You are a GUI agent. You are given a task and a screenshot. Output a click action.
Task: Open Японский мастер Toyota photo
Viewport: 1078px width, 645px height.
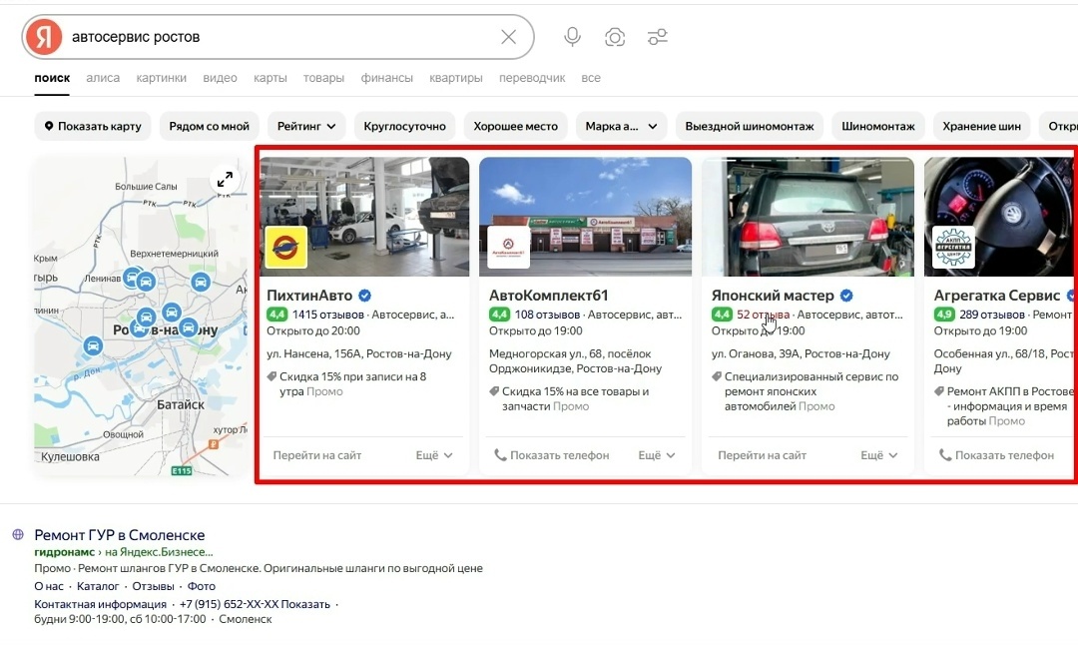(x=808, y=217)
